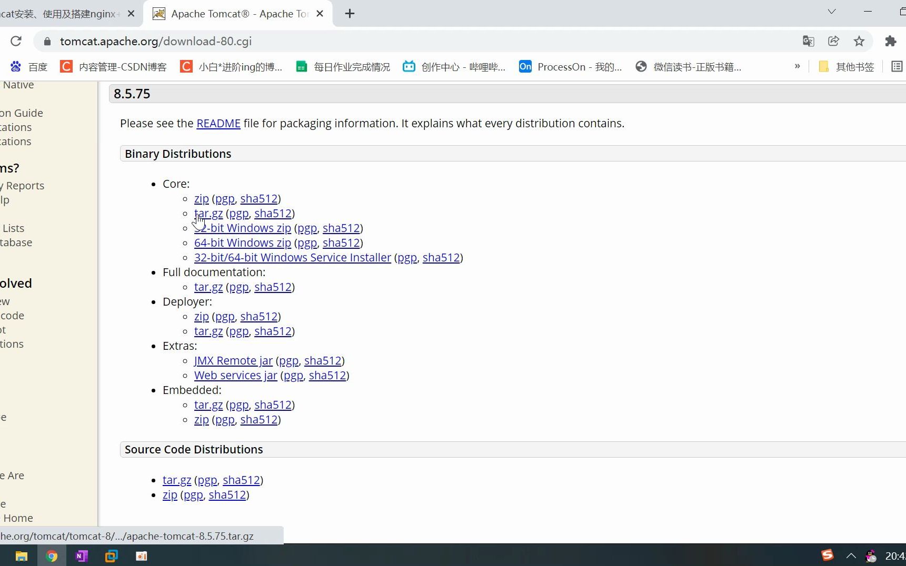Download the 32-bit Windows zip
906x566 pixels.
(x=243, y=228)
